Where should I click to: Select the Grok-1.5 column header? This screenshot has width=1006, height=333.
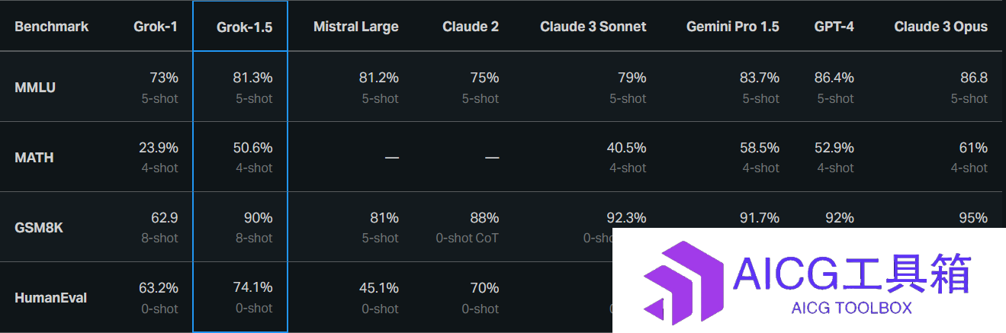point(246,27)
